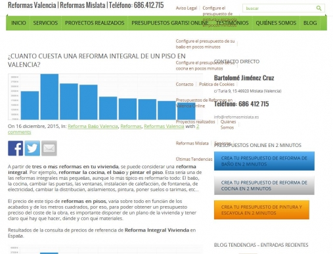The width and height of the screenshot is (333, 254).
Task: Open the INICIO menu item
Action: (x=18, y=23)
